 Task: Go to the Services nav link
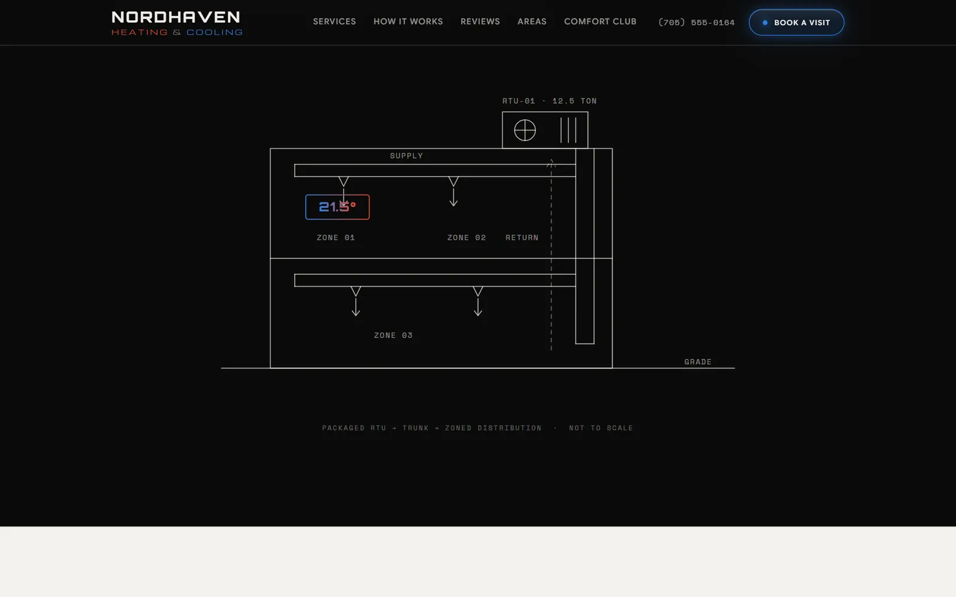[335, 21]
